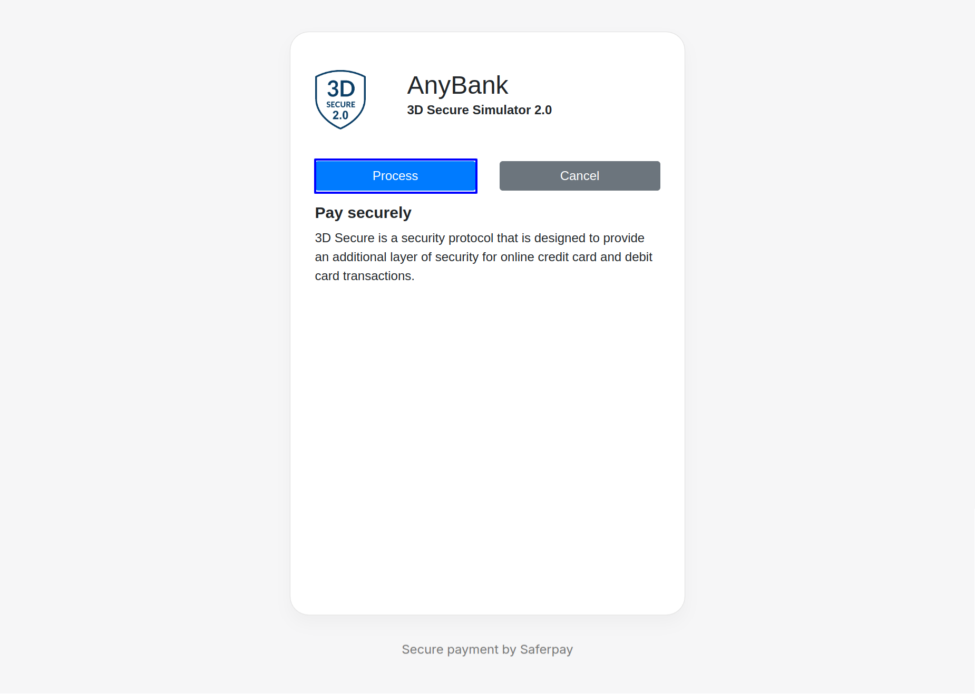This screenshot has width=975, height=694.
Task: Click the empty white area inside the card
Action: pyautogui.click(x=487, y=448)
